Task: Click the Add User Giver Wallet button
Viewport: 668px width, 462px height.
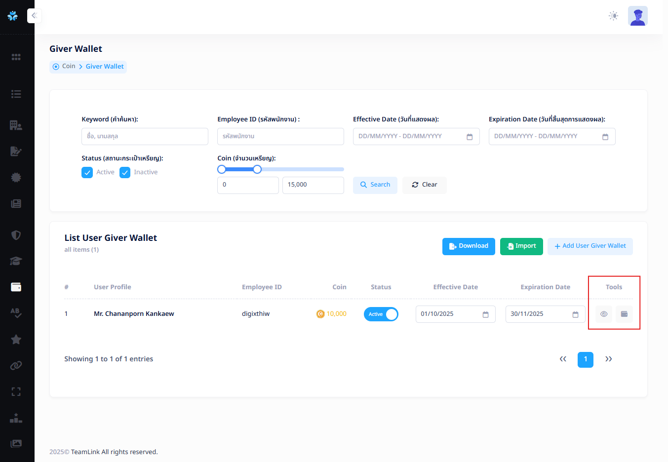Action: (x=589, y=246)
